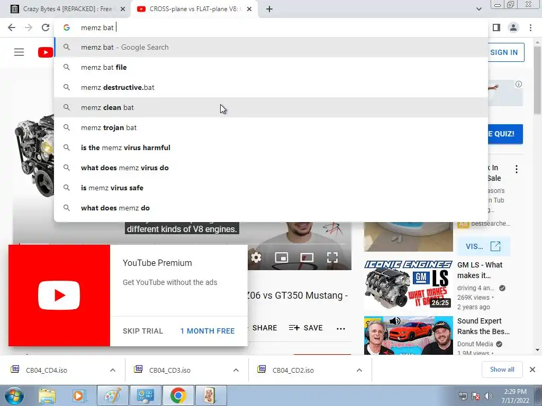This screenshot has height=406, width=542.
Task: Open the YouTube hamburger guide menu
Action: 19,52
